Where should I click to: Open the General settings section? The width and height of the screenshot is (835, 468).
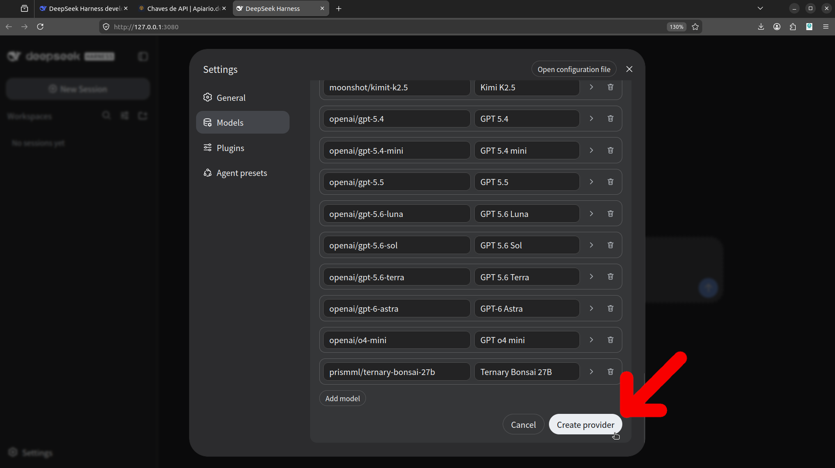click(243, 97)
